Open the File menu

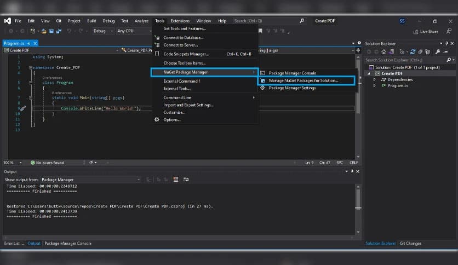(18, 21)
